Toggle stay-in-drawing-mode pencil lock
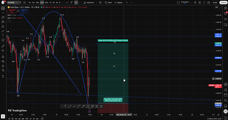The image size is (228, 120). click(3, 61)
